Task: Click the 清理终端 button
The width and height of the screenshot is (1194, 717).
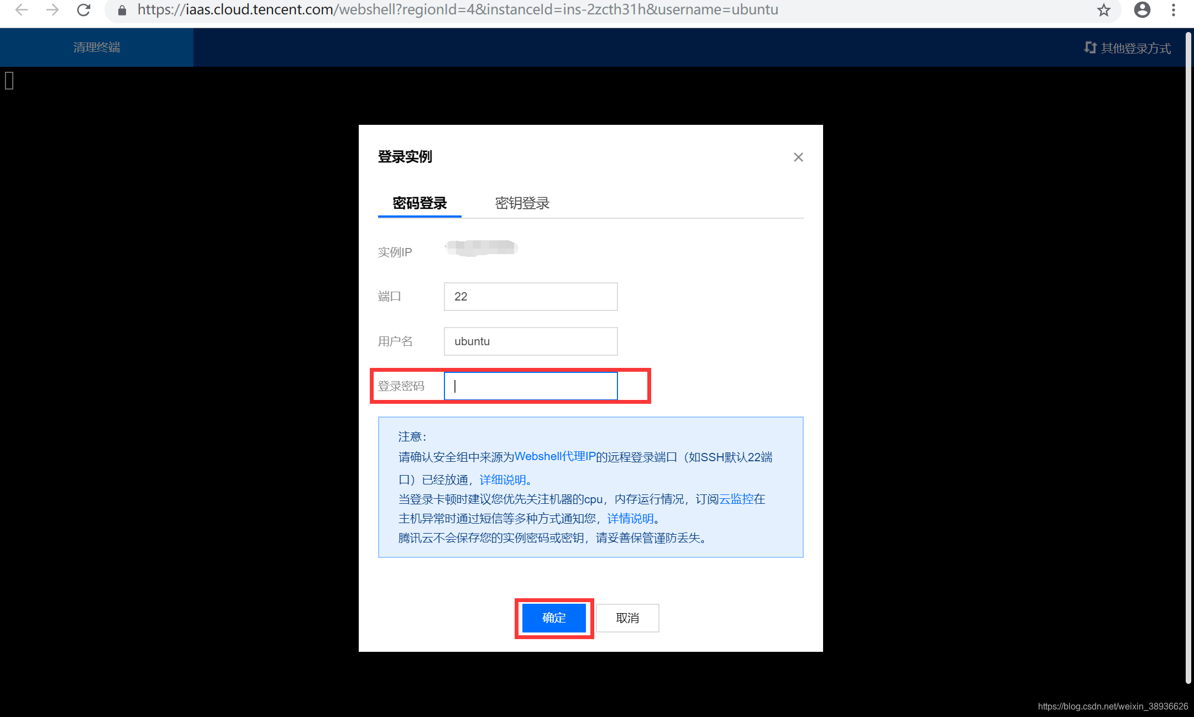Action: (97, 48)
